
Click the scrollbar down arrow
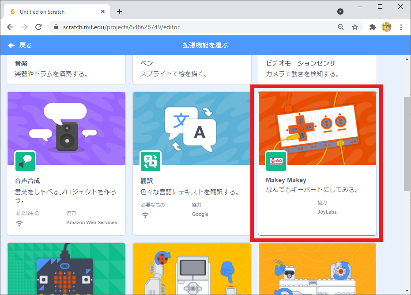[x=407, y=291]
